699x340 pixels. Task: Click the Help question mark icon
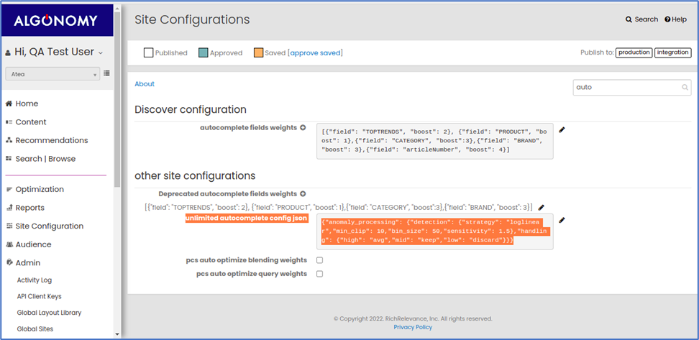point(667,19)
